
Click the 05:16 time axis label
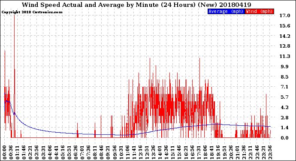coord(63,152)
